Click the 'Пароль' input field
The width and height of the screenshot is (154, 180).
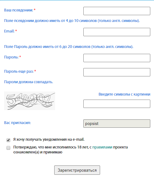coord(117,58)
